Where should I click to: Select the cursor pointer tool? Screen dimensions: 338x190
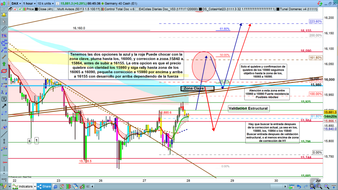(x=4, y=22)
